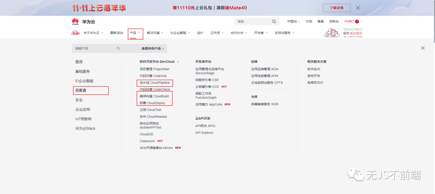Image resolution: width=435 pixels, height=194 pixels.
Task: Expand the 支持与服务 menu
Action: click(x=284, y=33)
